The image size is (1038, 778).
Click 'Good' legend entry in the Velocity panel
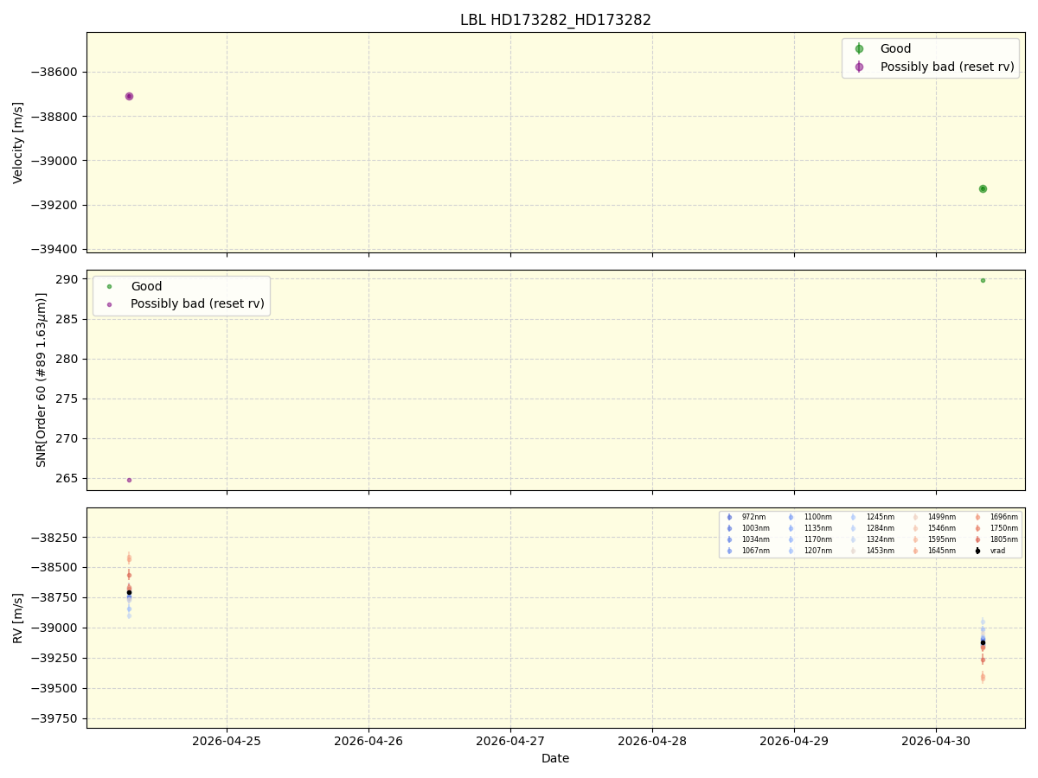coord(895,49)
